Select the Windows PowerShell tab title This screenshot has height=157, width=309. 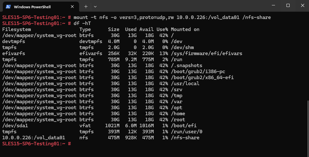tap(32, 7)
